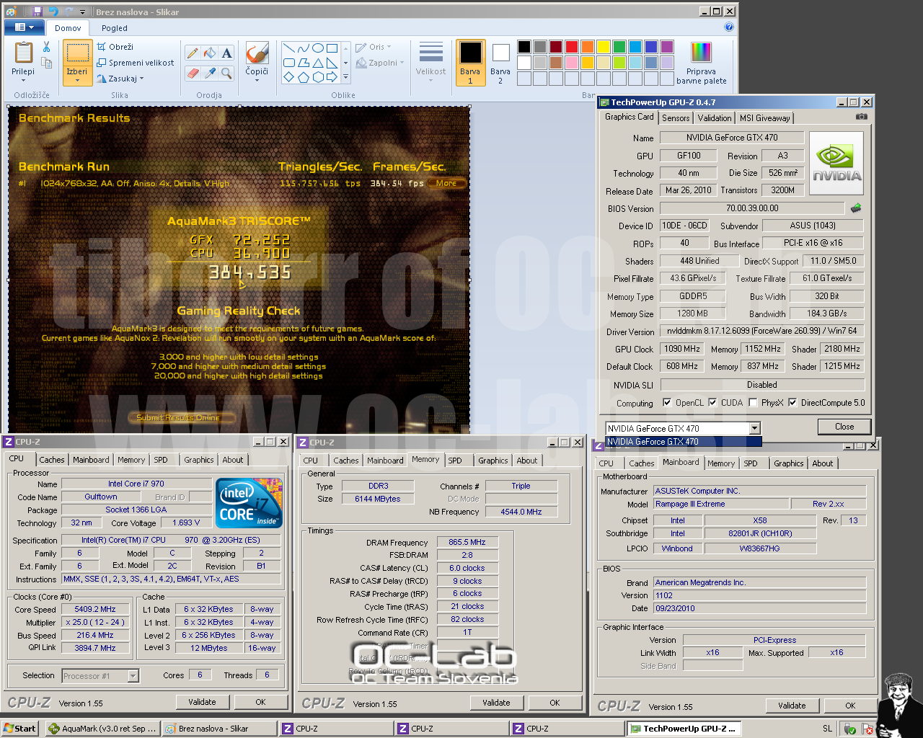This screenshot has height=738, width=923.
Task: Switch to the Pogled ribbon tab
Action: 114,28
